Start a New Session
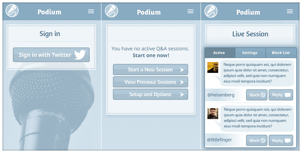 pos(151,70)
